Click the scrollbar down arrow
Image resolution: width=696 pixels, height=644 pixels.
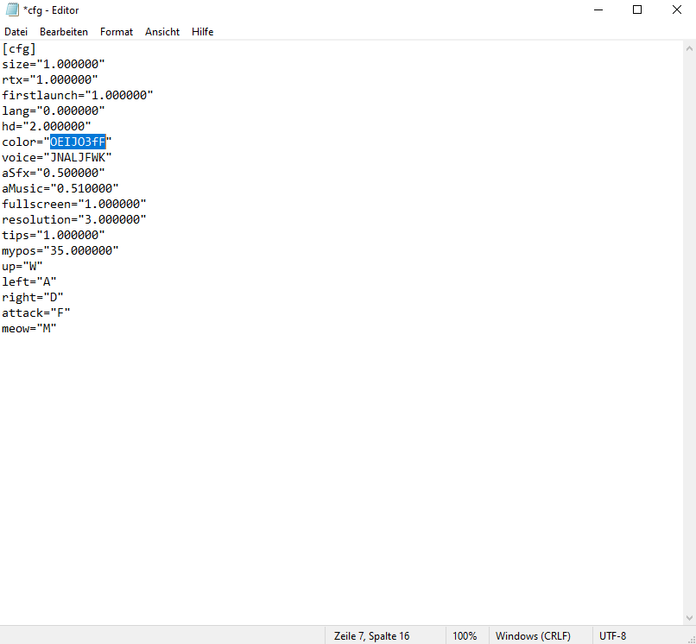point(689,617)
